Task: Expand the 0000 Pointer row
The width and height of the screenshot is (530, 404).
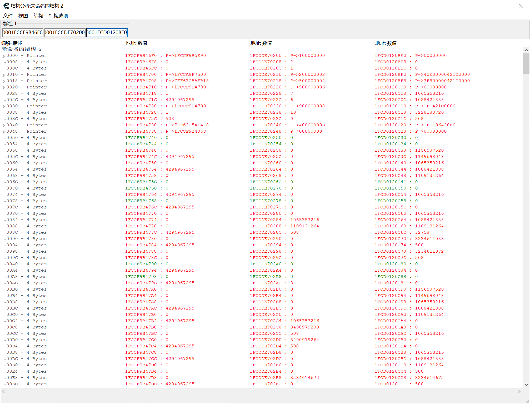Action: 4,56
